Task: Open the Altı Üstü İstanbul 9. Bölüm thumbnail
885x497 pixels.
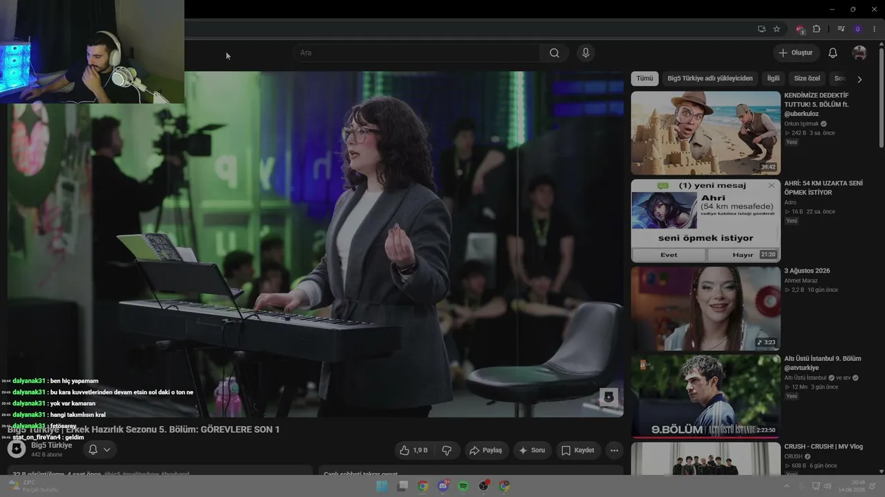Action: pos(705,396)
